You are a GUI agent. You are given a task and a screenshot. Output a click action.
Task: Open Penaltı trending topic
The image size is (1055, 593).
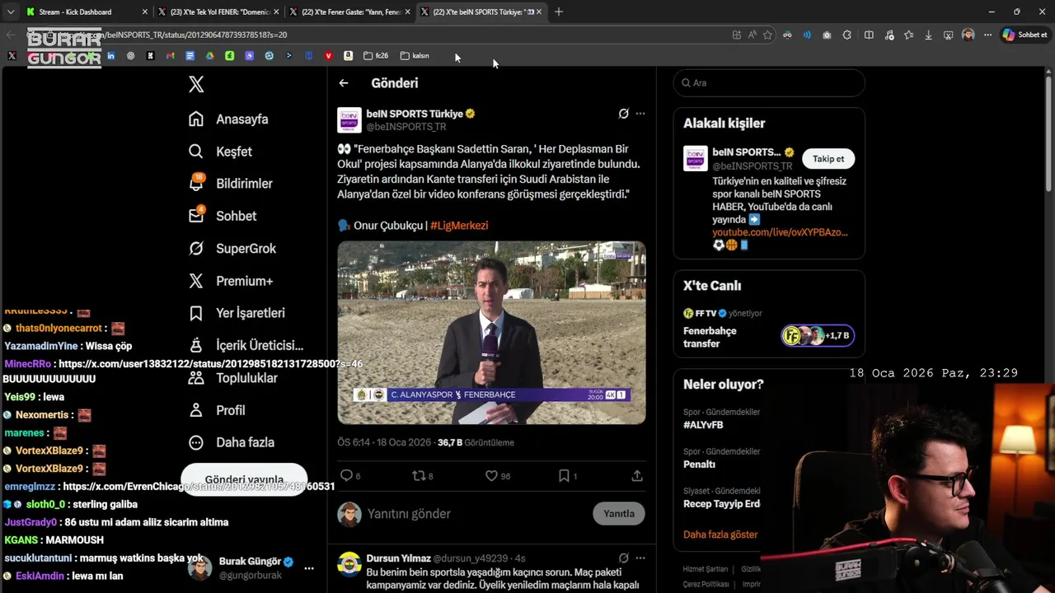click(699, 465)
